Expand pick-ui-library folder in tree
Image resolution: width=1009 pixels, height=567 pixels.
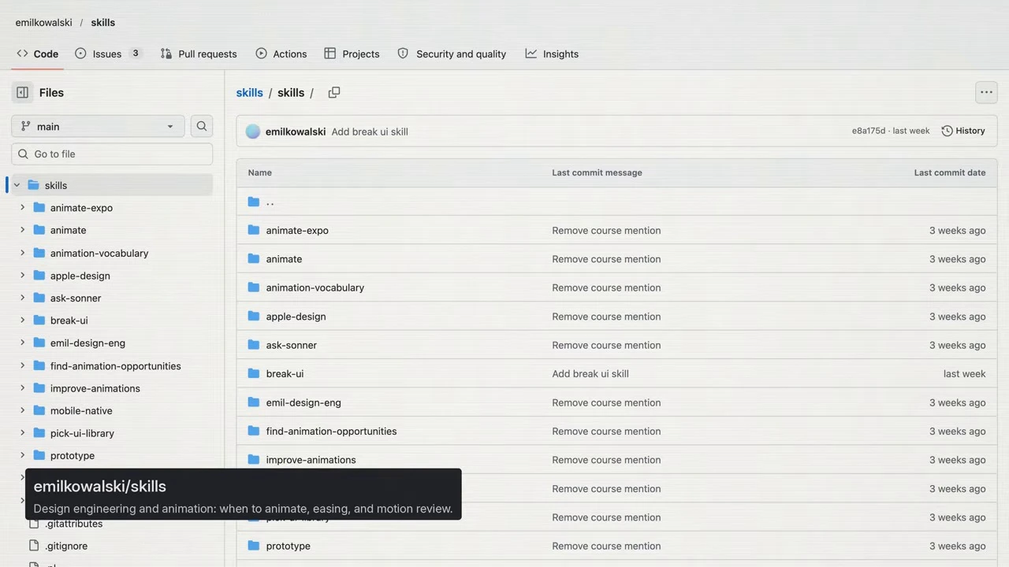coord(22,433)
